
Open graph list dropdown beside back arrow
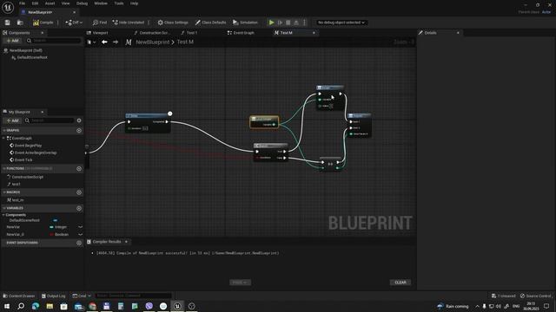[91, 42]
